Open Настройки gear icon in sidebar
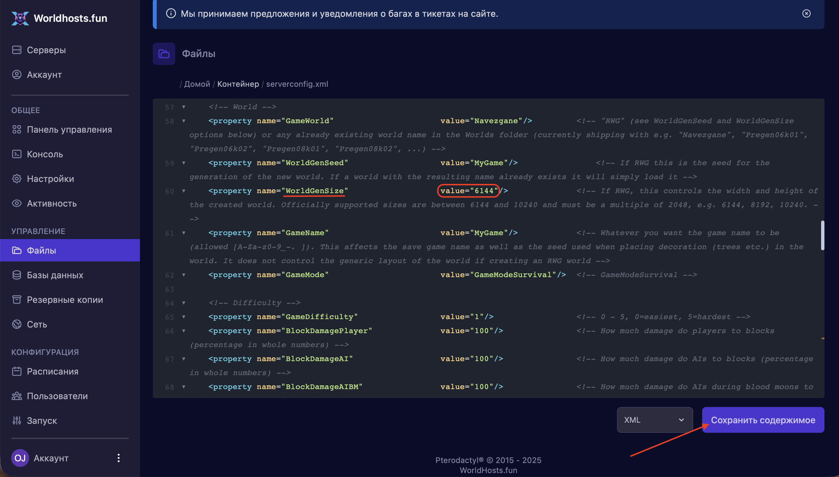This screenshot has width=839, height=477. (x=17, y=179)
